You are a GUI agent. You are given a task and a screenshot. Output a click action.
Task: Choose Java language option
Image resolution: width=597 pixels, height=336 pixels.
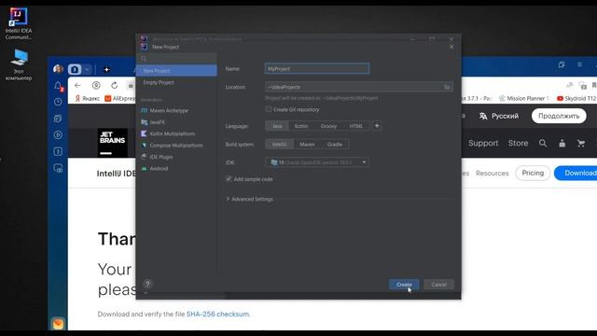[x=277, y=126]
